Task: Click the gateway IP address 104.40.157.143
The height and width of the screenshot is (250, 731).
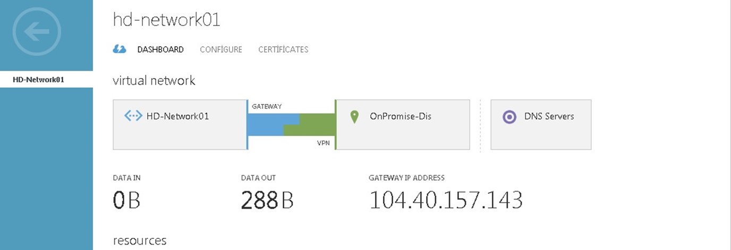Action: tap(446, 200)
